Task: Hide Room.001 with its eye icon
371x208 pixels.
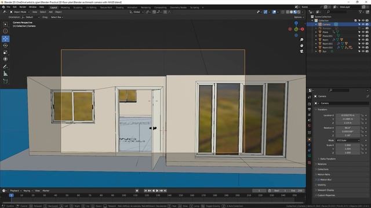Action: [x=363, y=44]
